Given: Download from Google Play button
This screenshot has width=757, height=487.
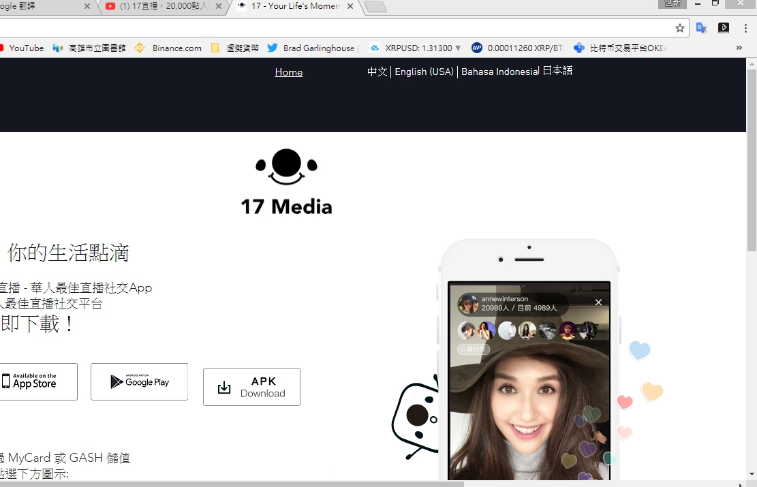Looking at the screenshot, I should 139,381.
